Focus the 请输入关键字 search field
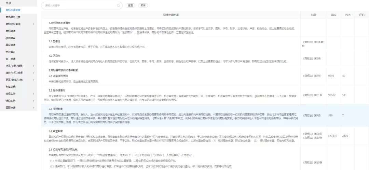 tap(82, 5)
